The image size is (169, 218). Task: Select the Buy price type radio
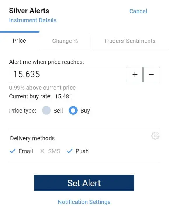tap(73, 110)
